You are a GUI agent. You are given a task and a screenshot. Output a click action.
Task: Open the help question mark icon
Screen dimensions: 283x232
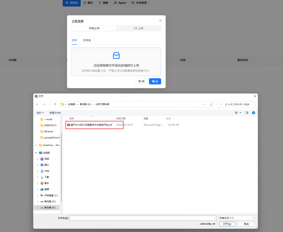(x=253, y=113)
